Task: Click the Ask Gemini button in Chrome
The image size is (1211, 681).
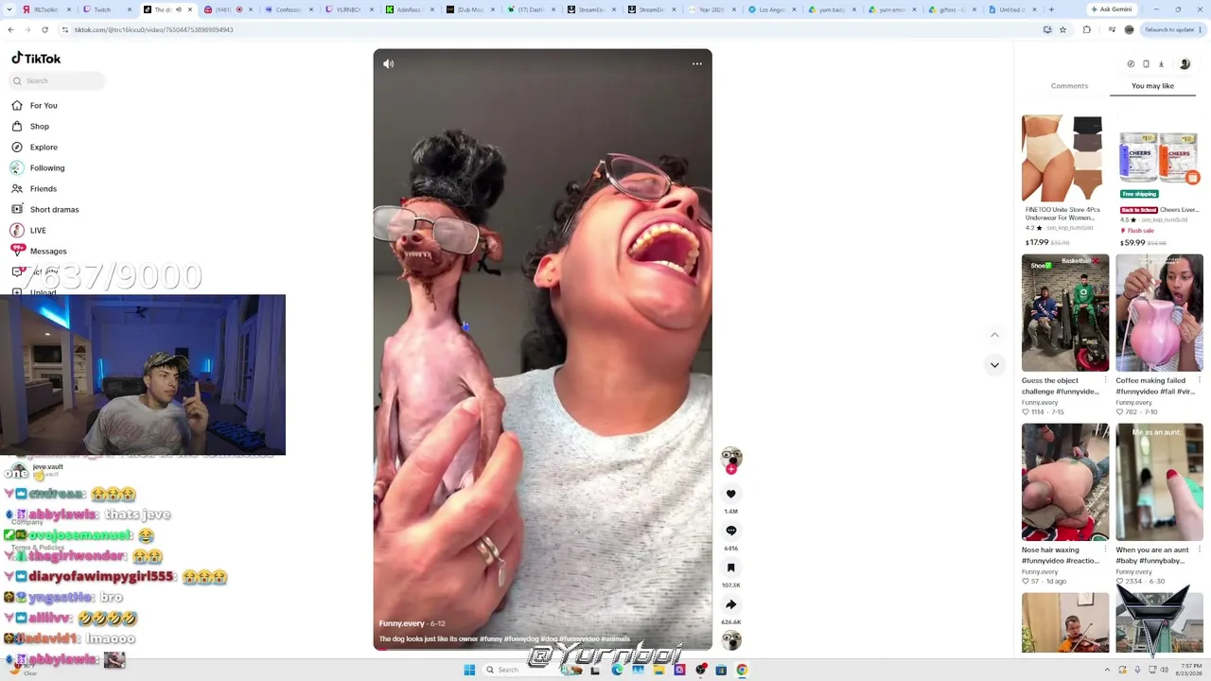Action: click(1112, 9)
